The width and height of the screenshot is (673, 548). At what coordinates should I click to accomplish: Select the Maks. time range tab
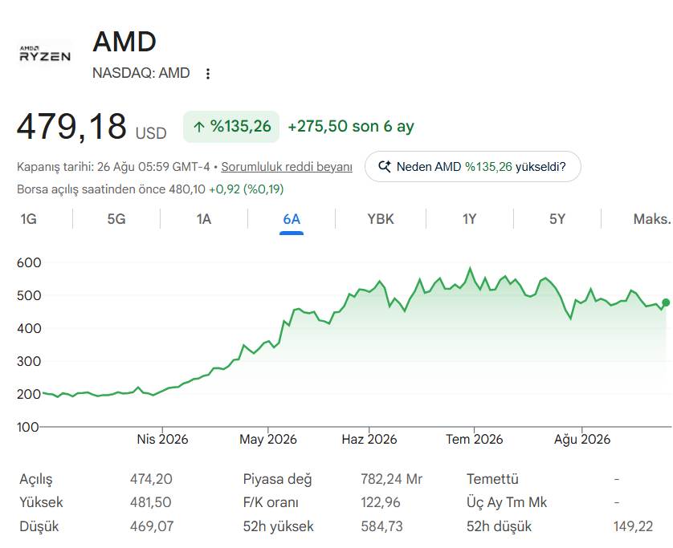coord(651,219)
